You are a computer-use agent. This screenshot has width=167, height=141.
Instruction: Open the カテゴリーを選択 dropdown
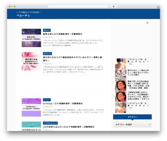click(x=132, y=124)
